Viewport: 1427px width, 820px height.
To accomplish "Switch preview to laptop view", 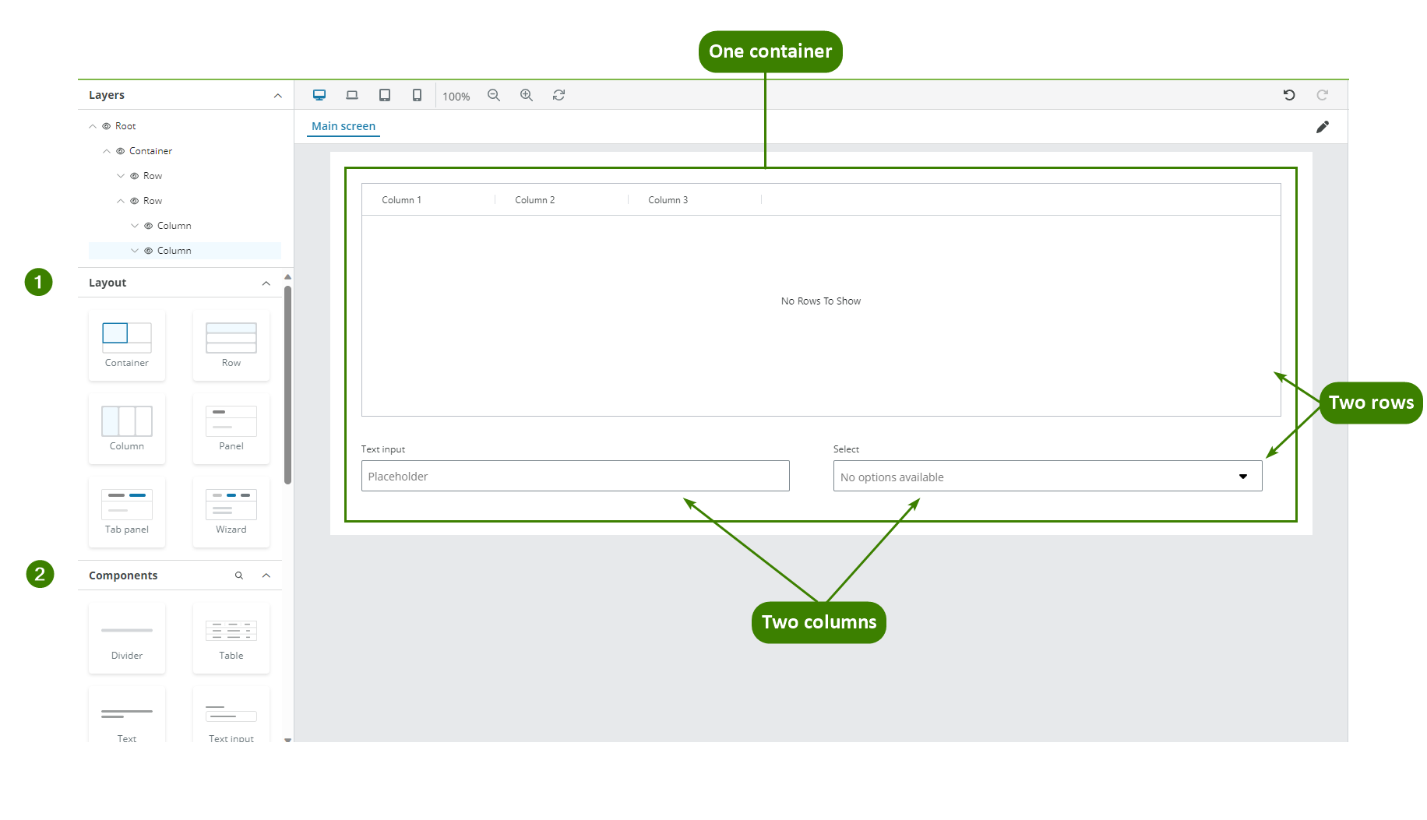I will tap(352, 94).
